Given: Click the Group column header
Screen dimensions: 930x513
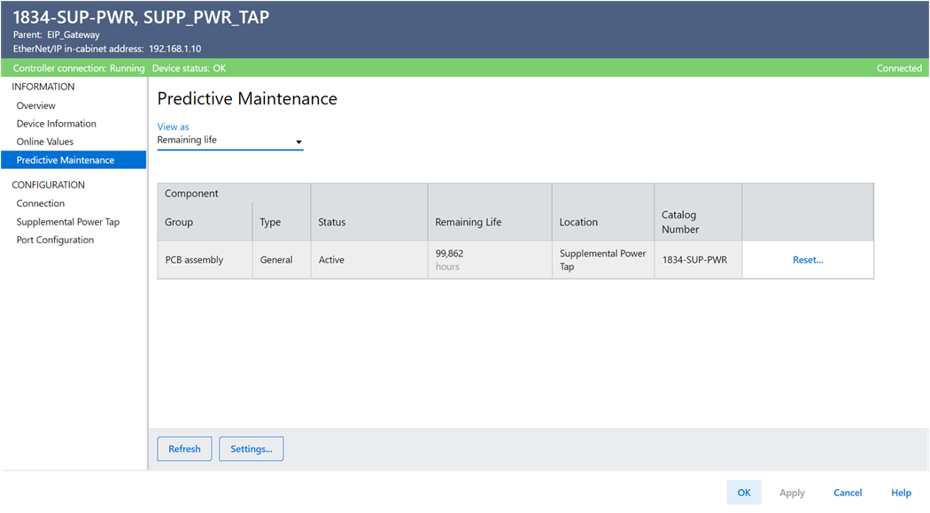Looking at the screenshot, I should (x=179, y=222).
